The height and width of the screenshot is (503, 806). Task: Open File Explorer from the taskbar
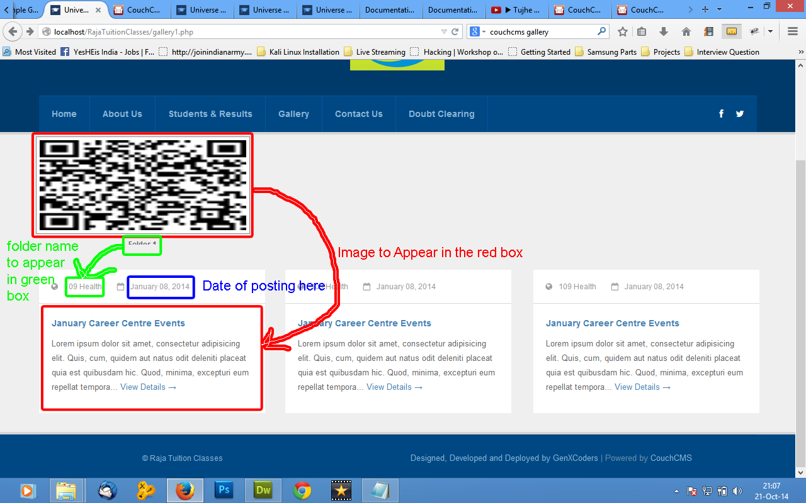point(66,490)
